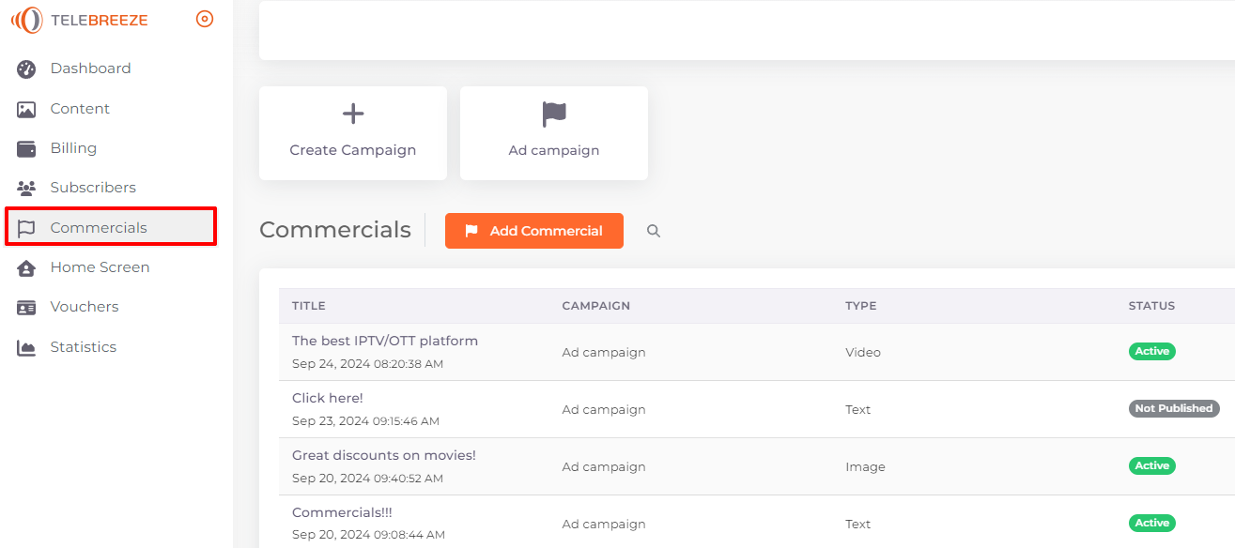Click the Add Commercial button
Screen dimensions: 1235x548
coord(534,231)
